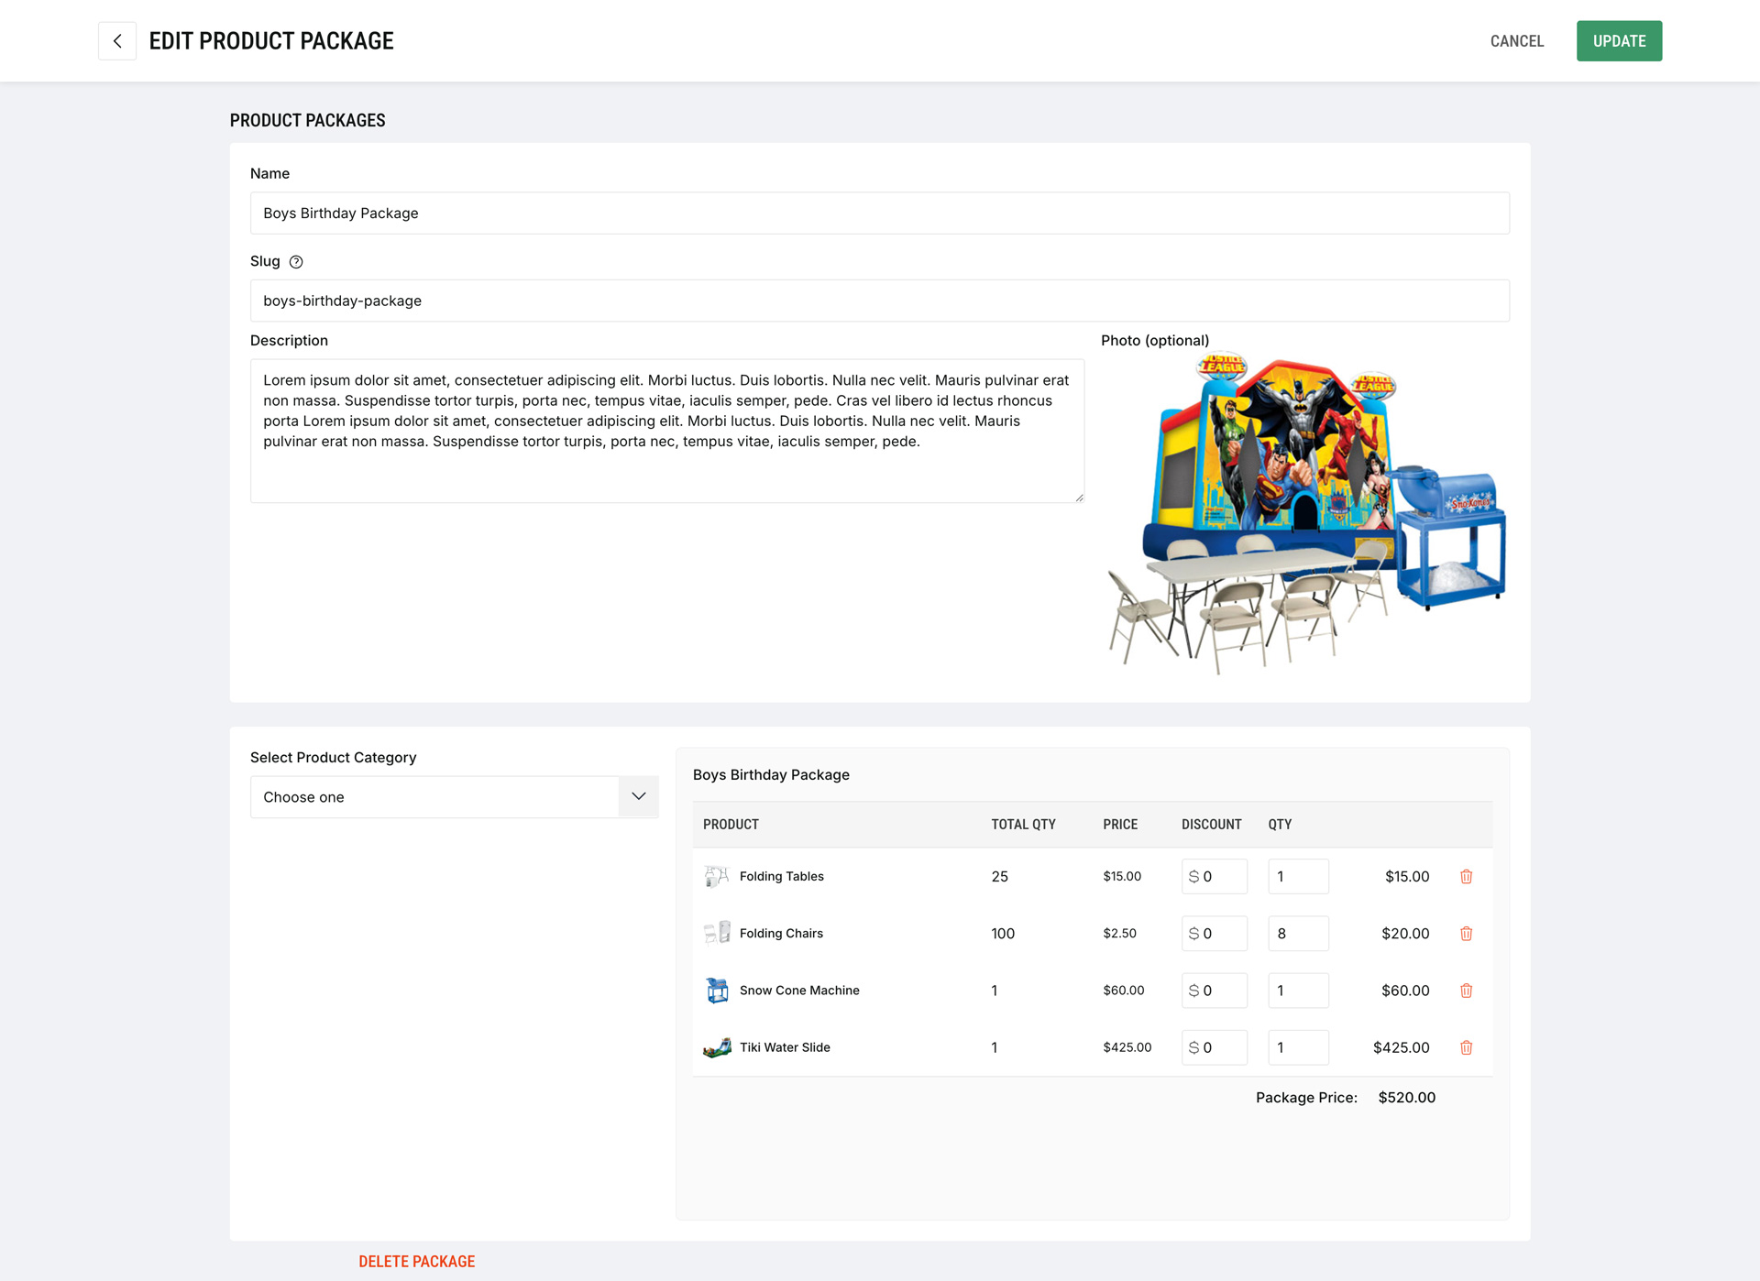Click the Snow Cone Machine product icon
The width and height of the screenshot is (1760, 1281).
click(717, 991)
